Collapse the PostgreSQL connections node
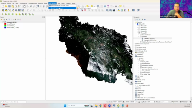The height and width of the screenshot is (108, 192). pos(134,56)
